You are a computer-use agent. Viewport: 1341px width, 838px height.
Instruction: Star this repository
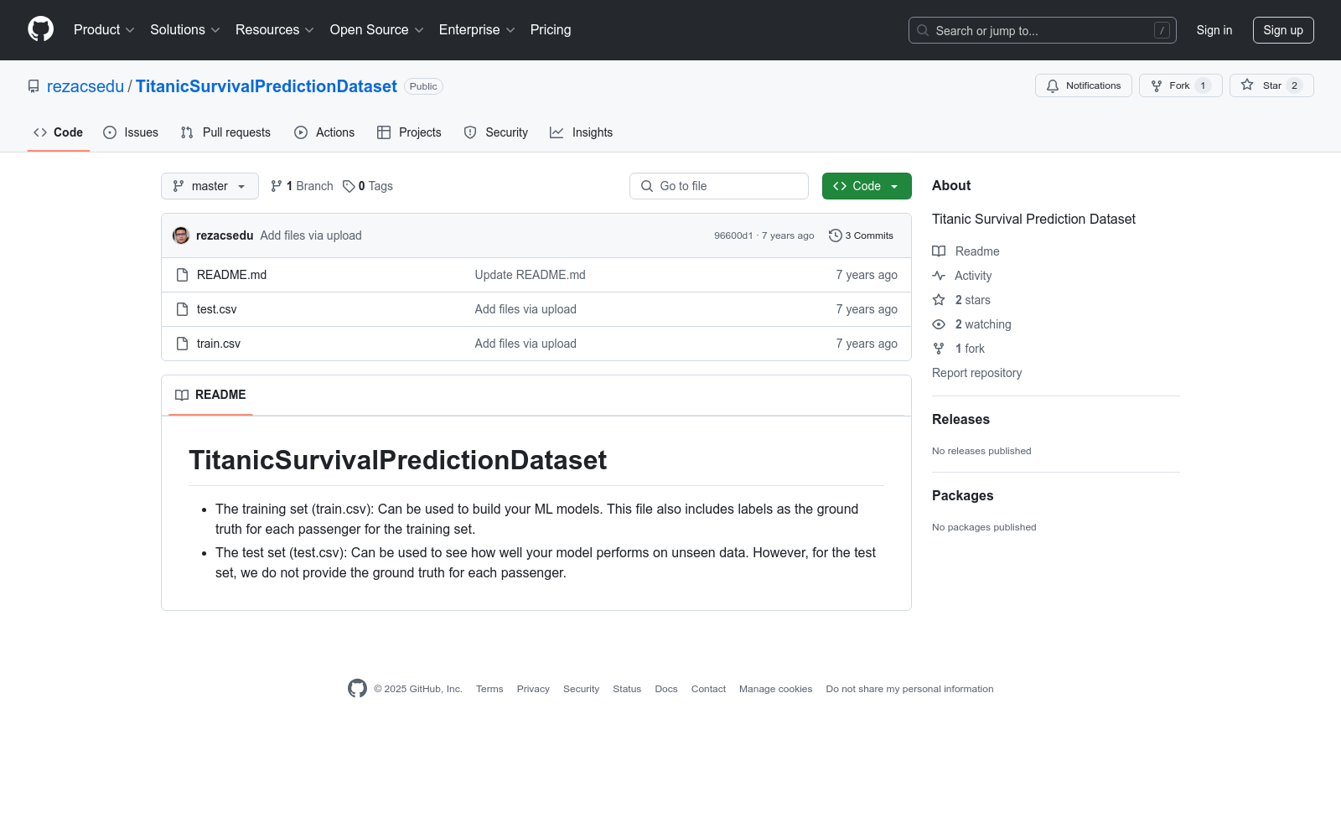click(1271, 85)
